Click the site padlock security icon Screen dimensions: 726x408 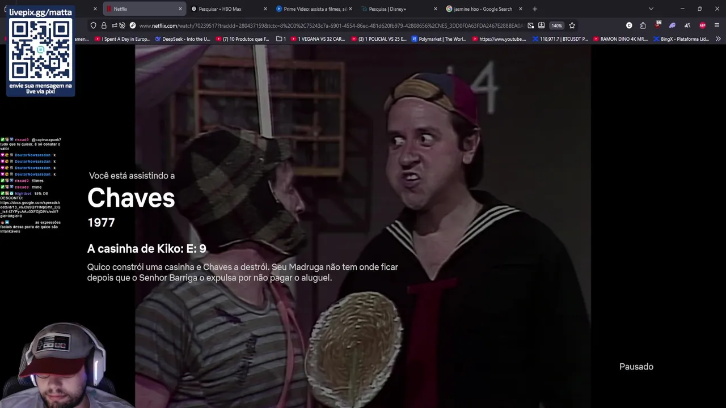104,25
